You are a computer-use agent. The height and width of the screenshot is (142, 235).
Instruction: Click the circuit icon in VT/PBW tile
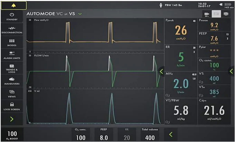pyautogui.click(x=168, y=122)
